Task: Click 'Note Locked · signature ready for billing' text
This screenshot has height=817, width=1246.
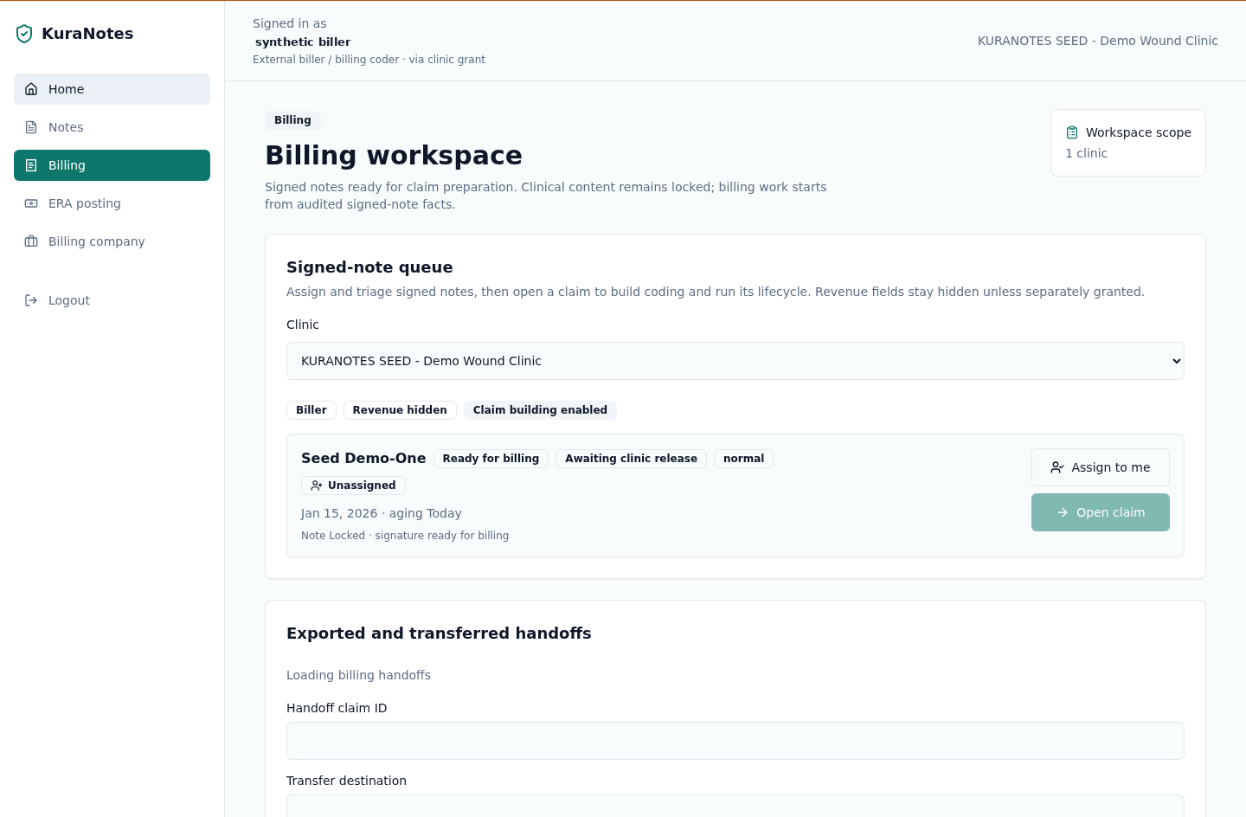Action: [405, 536]
